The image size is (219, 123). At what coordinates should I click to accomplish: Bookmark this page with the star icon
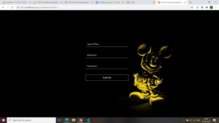click(192, 7)
